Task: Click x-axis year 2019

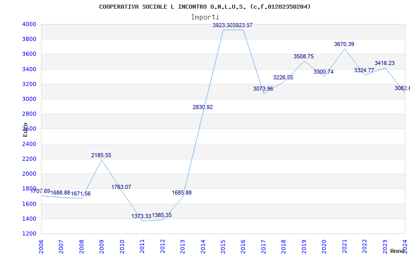Action: [304, 247]
